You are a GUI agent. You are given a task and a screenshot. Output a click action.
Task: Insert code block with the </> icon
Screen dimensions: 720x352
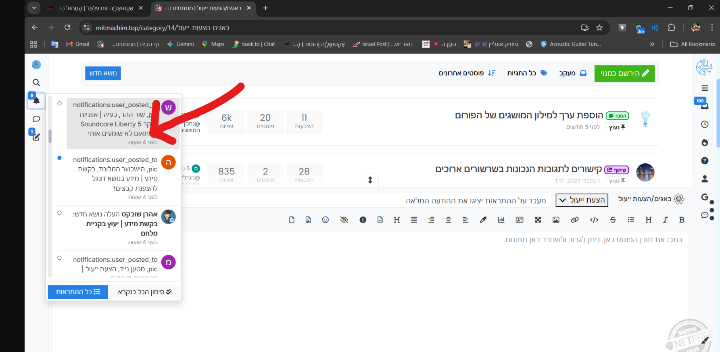tap(594, 220)
